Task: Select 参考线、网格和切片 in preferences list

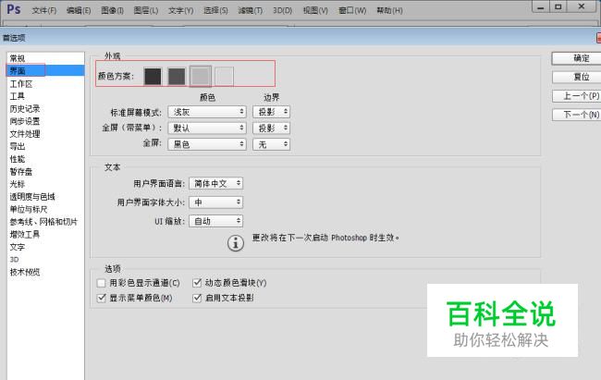Action: coord(45,222)
